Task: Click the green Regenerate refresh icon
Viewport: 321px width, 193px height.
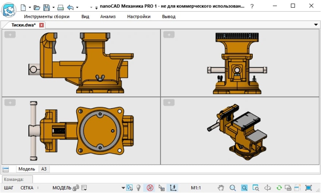Action: tap(279, 188)
